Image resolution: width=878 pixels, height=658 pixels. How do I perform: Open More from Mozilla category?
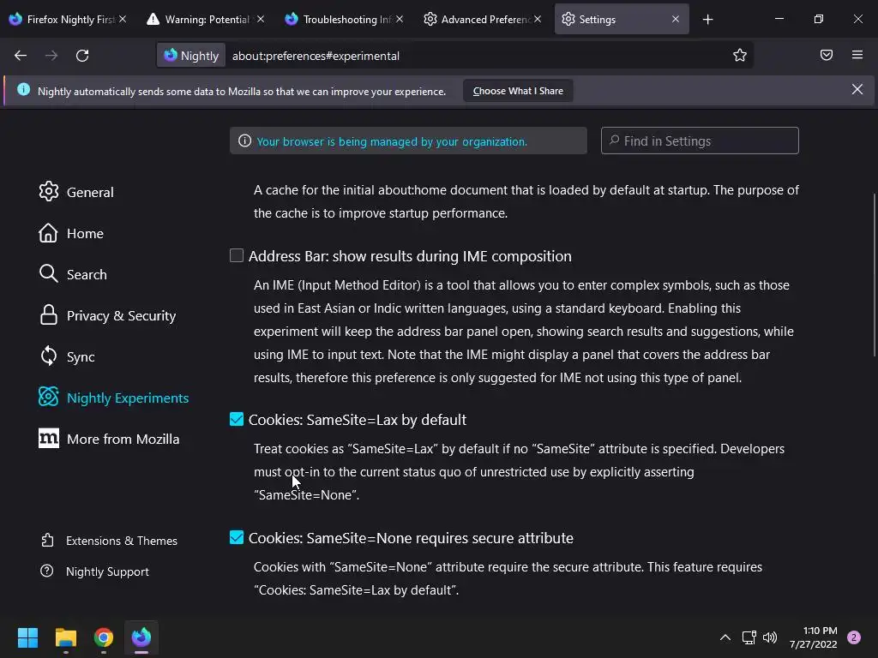(123, 439)
